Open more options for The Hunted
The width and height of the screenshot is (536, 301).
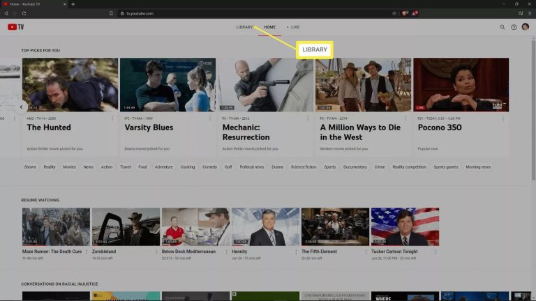112,118
